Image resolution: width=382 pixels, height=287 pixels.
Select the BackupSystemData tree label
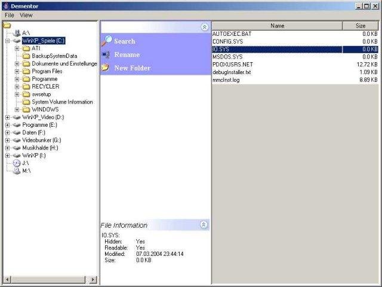[54, 56]
